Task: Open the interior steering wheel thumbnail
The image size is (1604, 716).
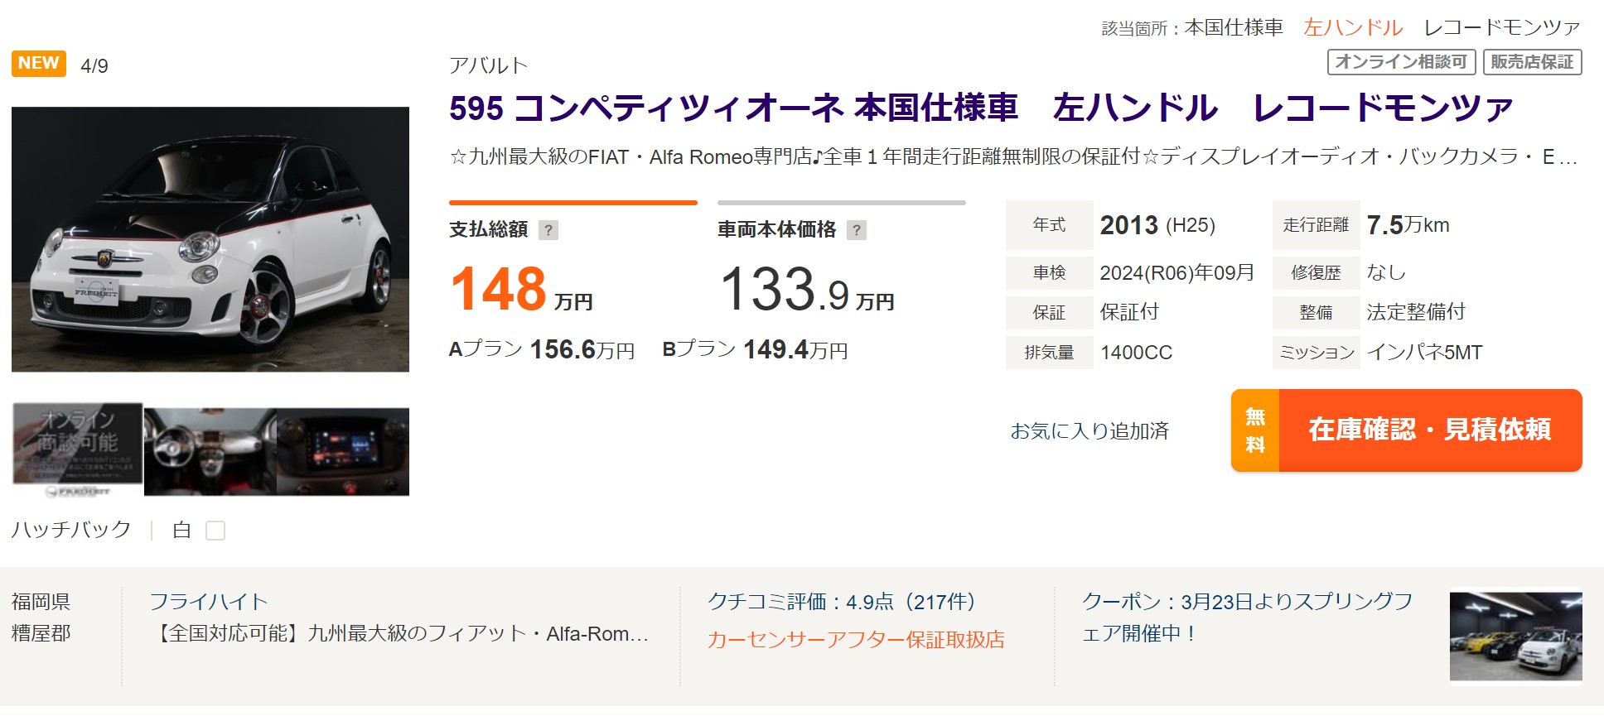Action: (x=210, y=452)
